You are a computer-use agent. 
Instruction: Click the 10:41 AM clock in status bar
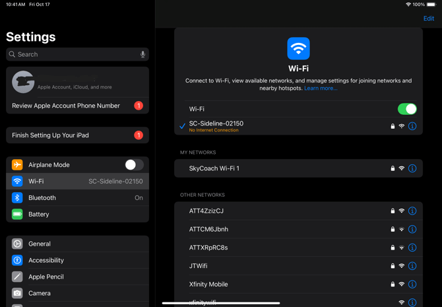tap(16, 5)
